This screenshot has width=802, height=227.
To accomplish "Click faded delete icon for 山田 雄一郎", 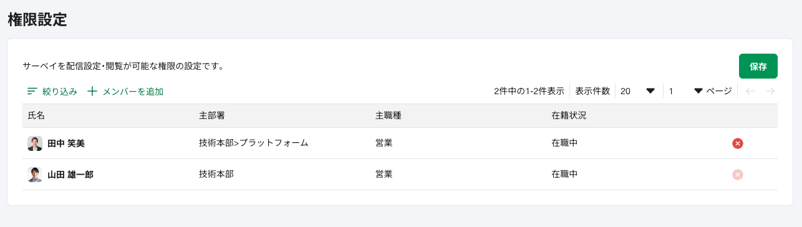I will [x=738, y=175].
